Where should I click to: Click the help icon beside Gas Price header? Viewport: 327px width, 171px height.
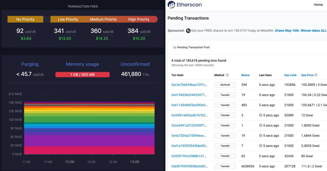(x=316, y=75)
